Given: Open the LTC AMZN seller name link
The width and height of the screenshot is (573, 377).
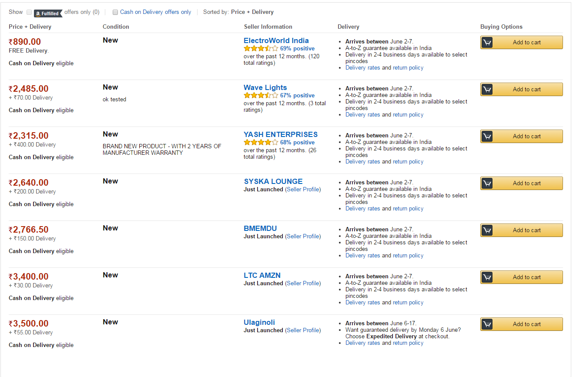Looking at the screenshot, I should pyautogui.click(x=262, y=275).
